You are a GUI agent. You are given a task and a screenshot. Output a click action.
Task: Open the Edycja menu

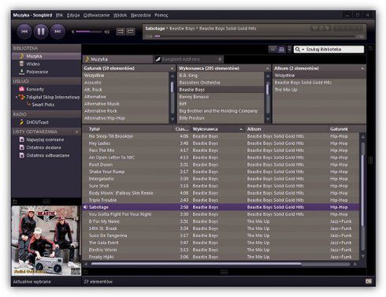click(x=73, y=15)
